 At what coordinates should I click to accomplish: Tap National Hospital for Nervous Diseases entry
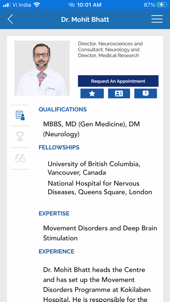(x=100, y=187)
